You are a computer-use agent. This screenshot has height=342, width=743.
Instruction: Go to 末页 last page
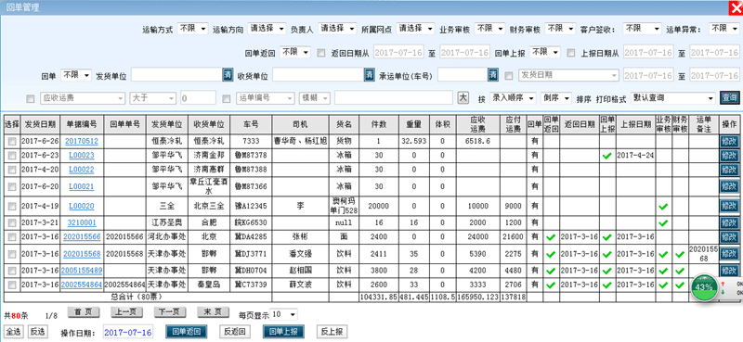tap(214, 311)
